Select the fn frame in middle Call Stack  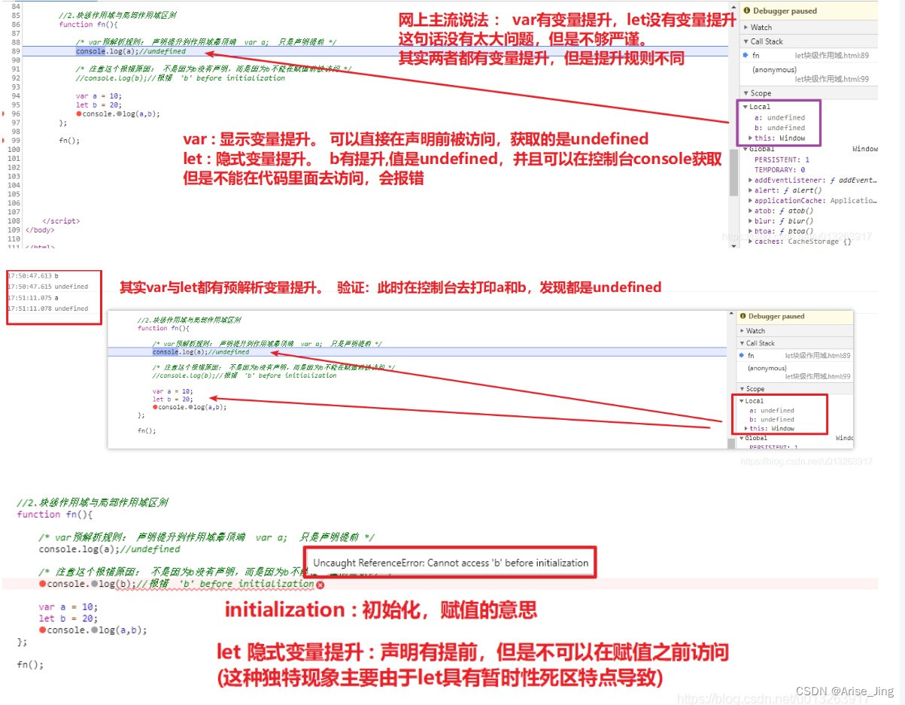click(751, 355)
